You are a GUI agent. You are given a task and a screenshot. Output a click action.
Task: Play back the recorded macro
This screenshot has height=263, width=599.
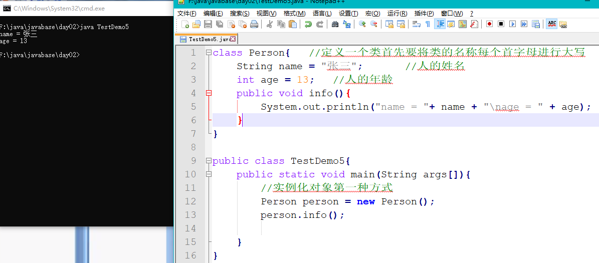[513, 24]
